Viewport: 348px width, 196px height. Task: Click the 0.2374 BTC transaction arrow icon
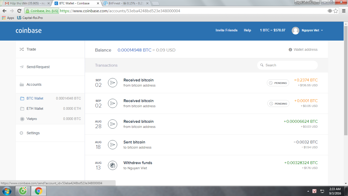pos(113,83)
